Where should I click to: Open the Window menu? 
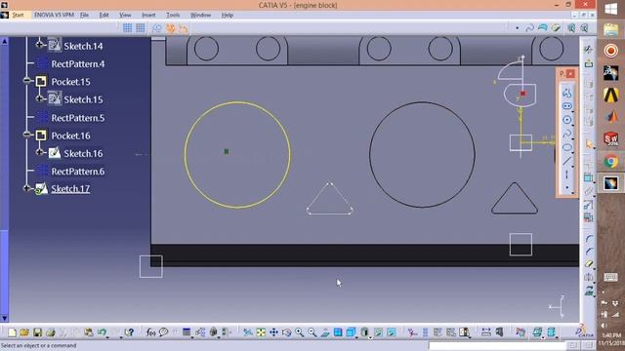200,16
